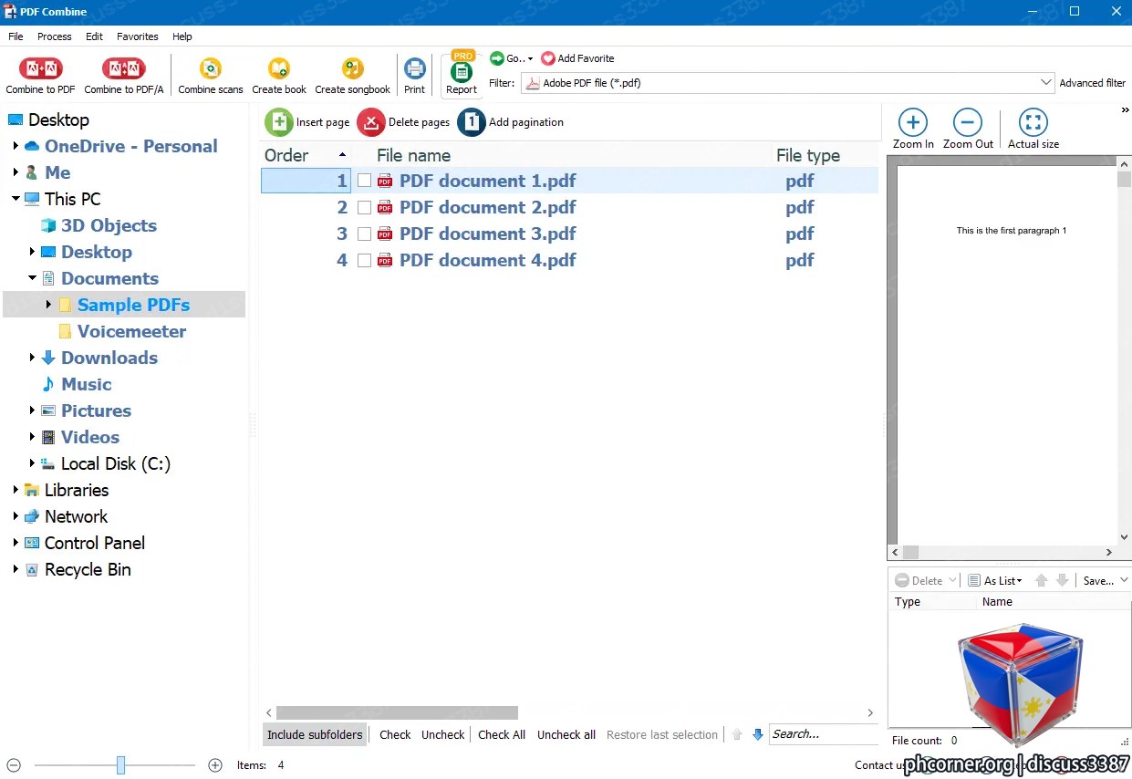Open the Create book tool
Screen dimensions: 1132x779
click(279, 68)
